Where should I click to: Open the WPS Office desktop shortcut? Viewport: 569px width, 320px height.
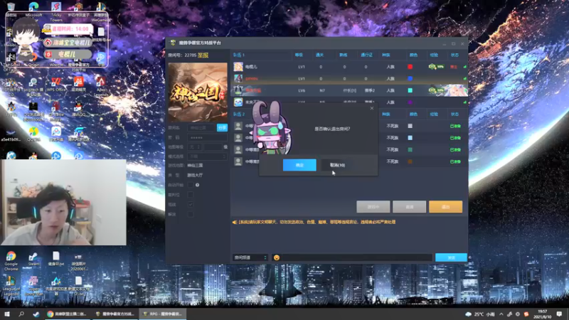56,83
